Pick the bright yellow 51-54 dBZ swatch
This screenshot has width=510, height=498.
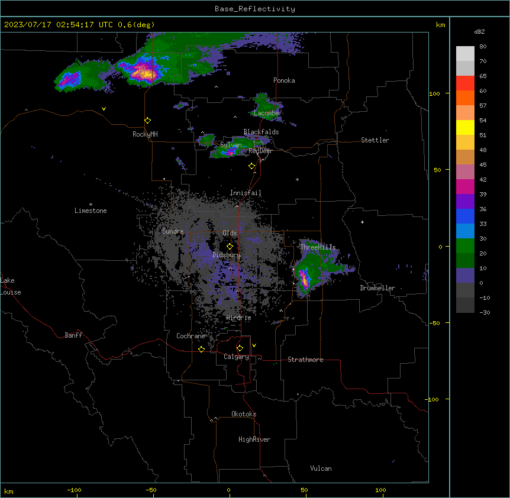(465, 127)
